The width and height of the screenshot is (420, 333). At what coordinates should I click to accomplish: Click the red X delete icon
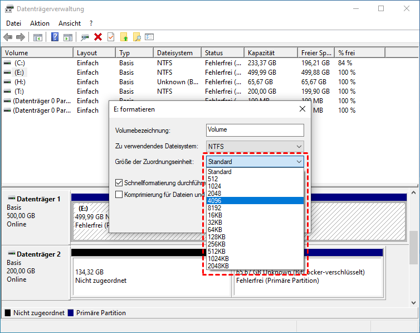coord(98,37)
